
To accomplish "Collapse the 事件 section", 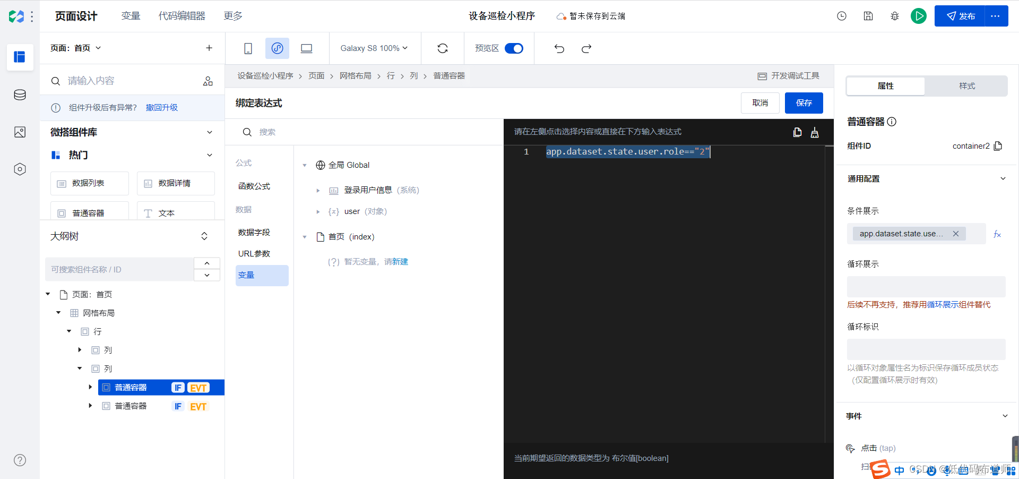I will tap(1005, 416).
